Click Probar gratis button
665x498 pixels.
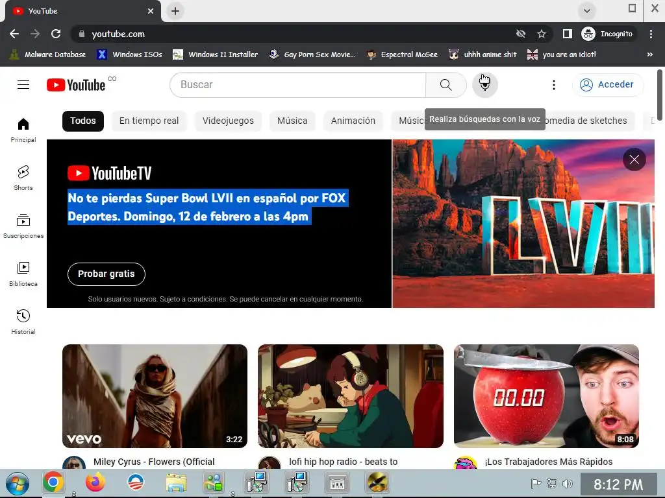106,274
